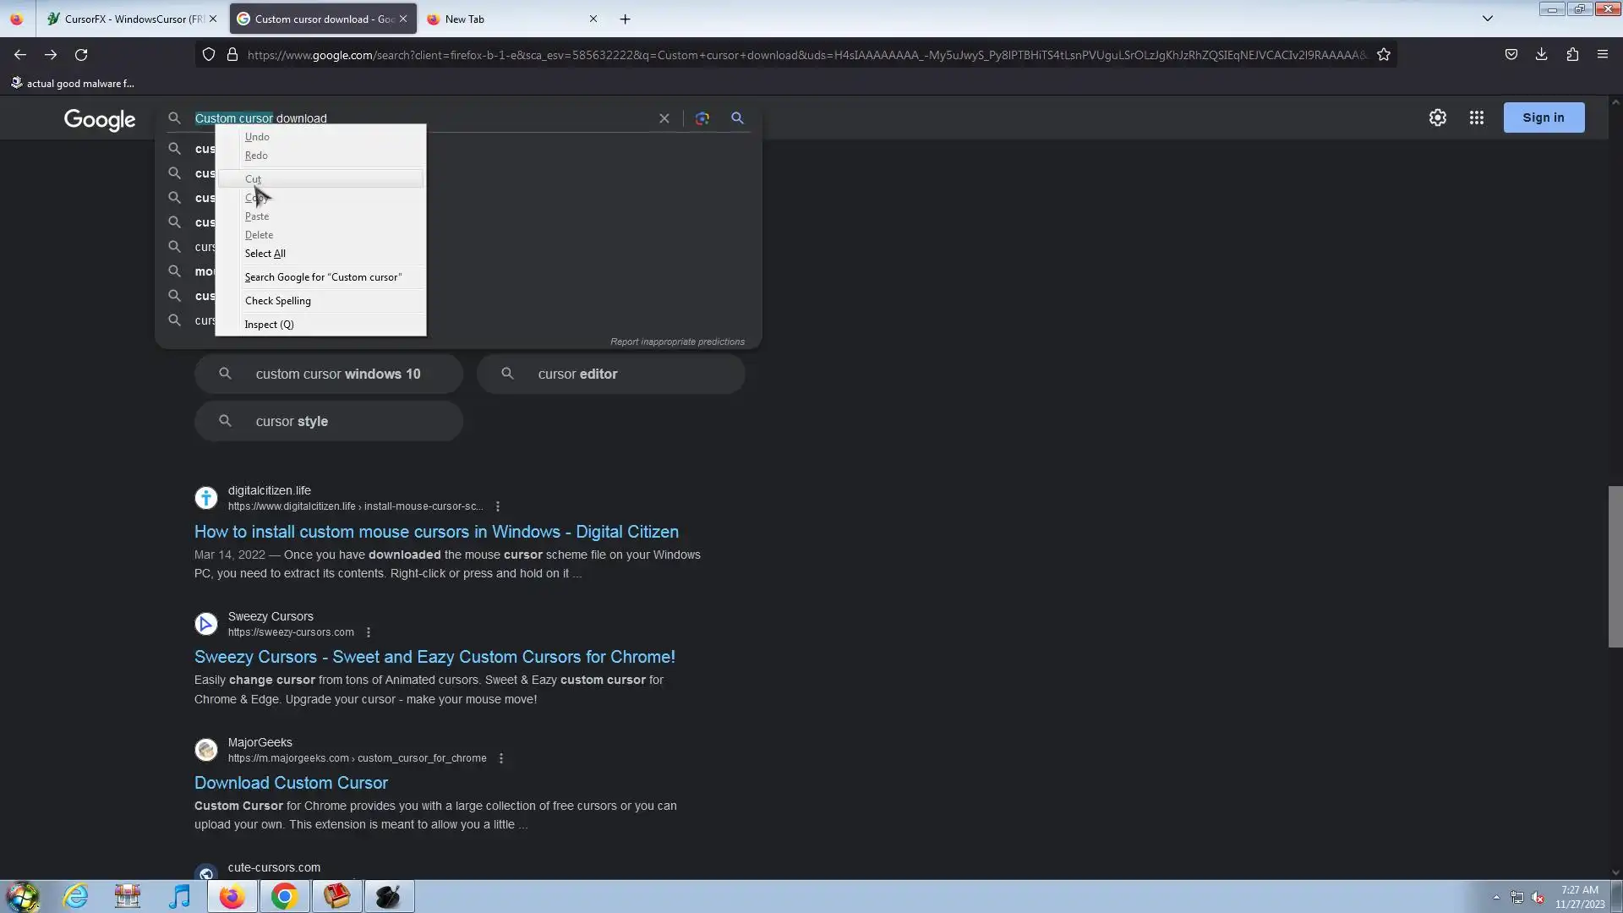Image resolution: width=1623 pixels, height=913 pixels.
Task: Click the blue search magnifier button
Action: pos(737,118)
